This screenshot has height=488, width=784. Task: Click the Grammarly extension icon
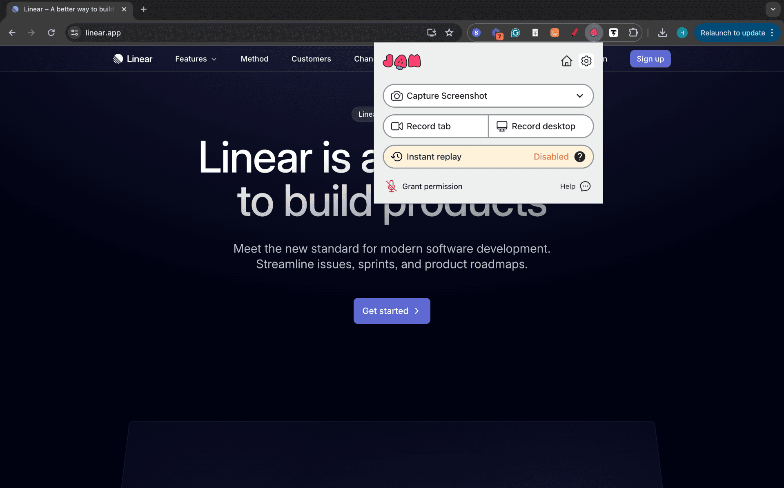tap(515, 33)
